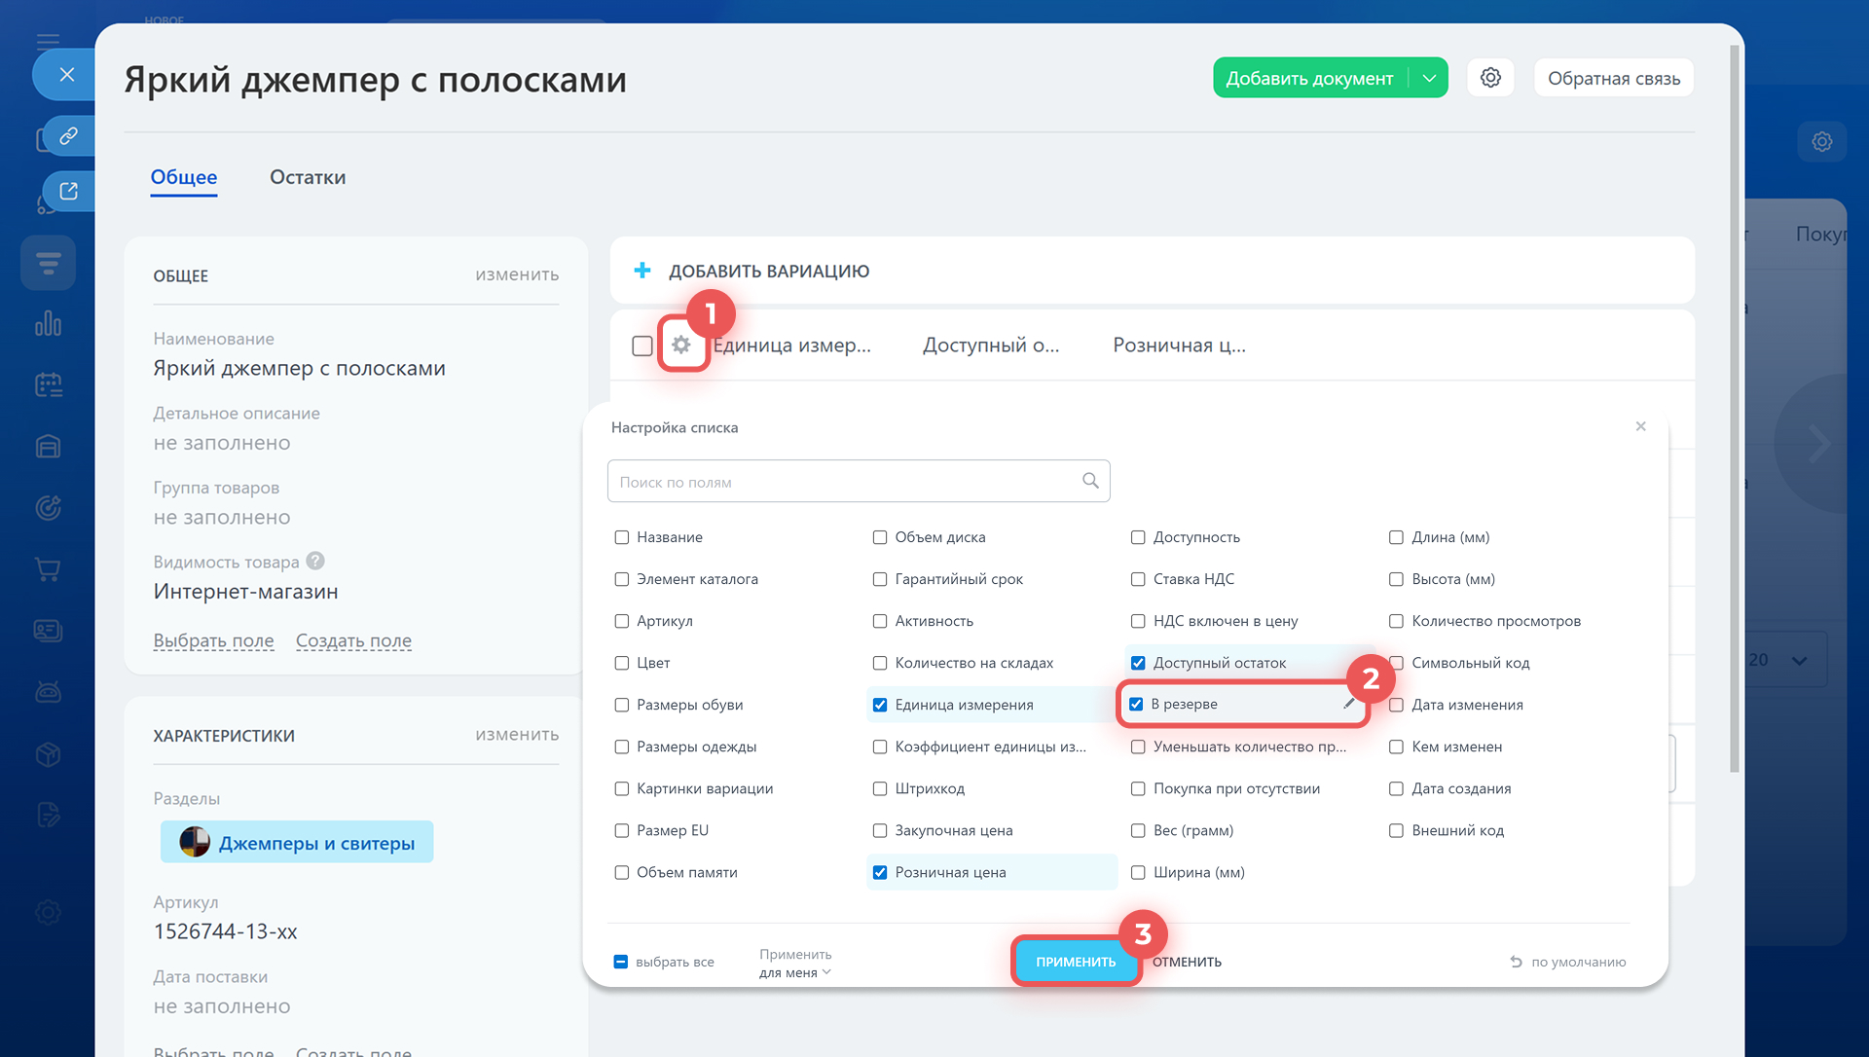
Task: Click plus icon to add variation
Action: click(x=642, y=271)
